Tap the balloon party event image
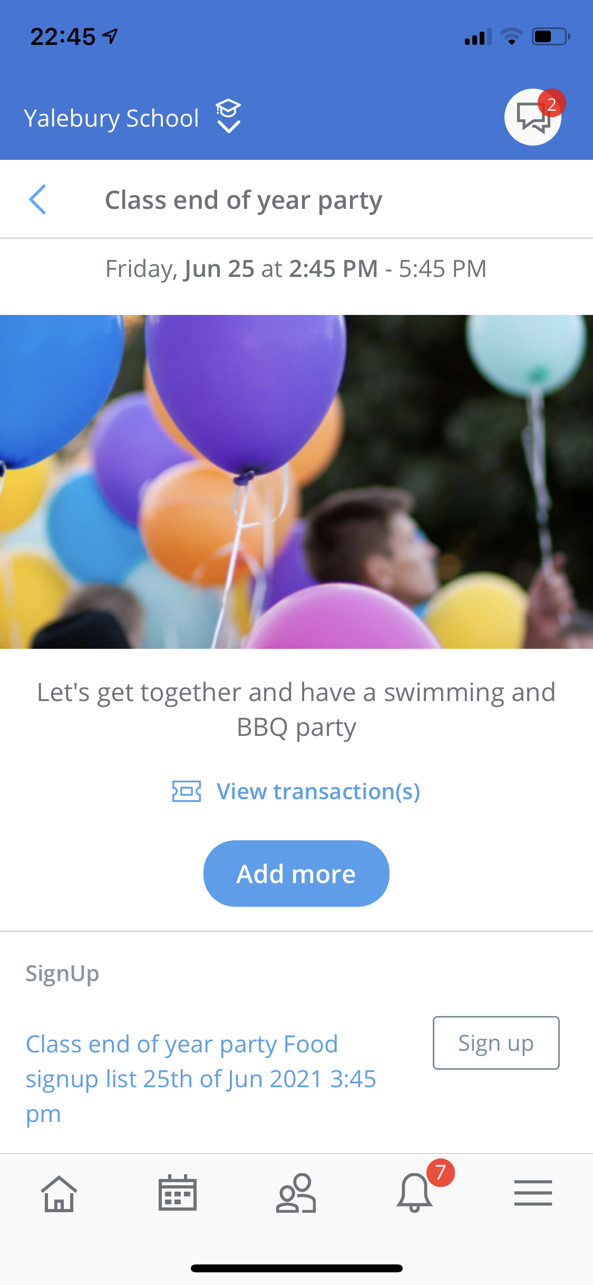 tap(296, 482)
